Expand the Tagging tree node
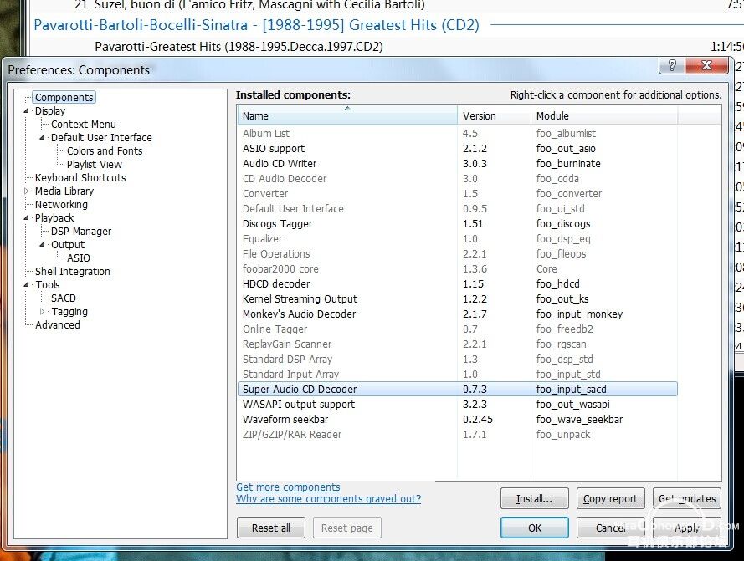Viewport: 744px width, 561px height. (42, 312)
